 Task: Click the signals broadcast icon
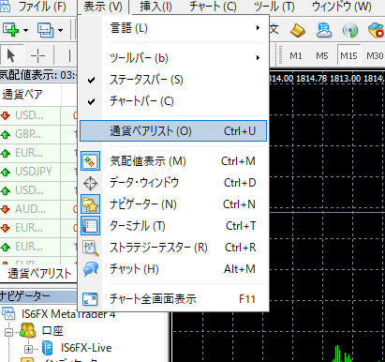point(350,30)
